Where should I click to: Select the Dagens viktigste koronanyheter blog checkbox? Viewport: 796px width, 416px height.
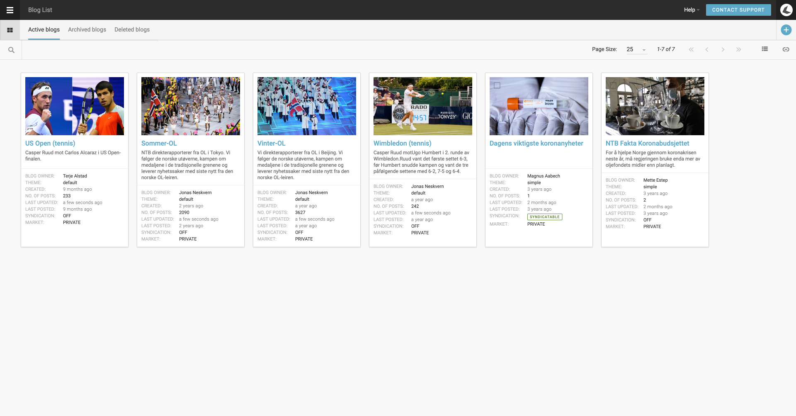point(497,85)
